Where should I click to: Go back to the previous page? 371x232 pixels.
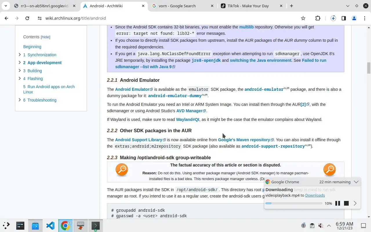tap(6, 18)
